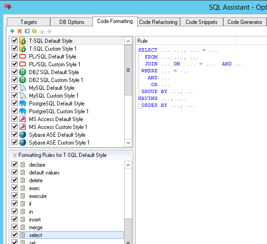Toggle the select rule checkbox
The width and height of the screenshot is (267, 244).
click(14, 235)
